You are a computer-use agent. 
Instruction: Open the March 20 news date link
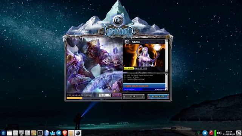point(141,68)
